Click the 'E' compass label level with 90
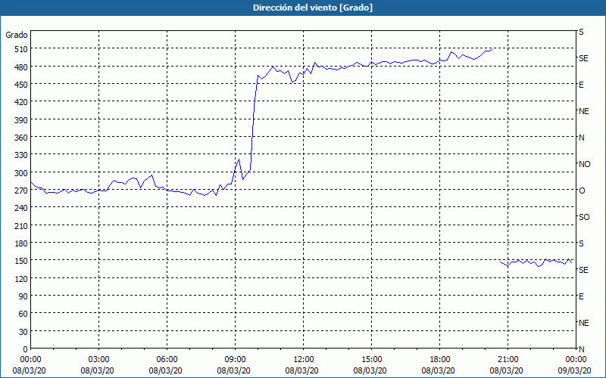The height and width of the screenshot is (378, 606). coord(581,296)
